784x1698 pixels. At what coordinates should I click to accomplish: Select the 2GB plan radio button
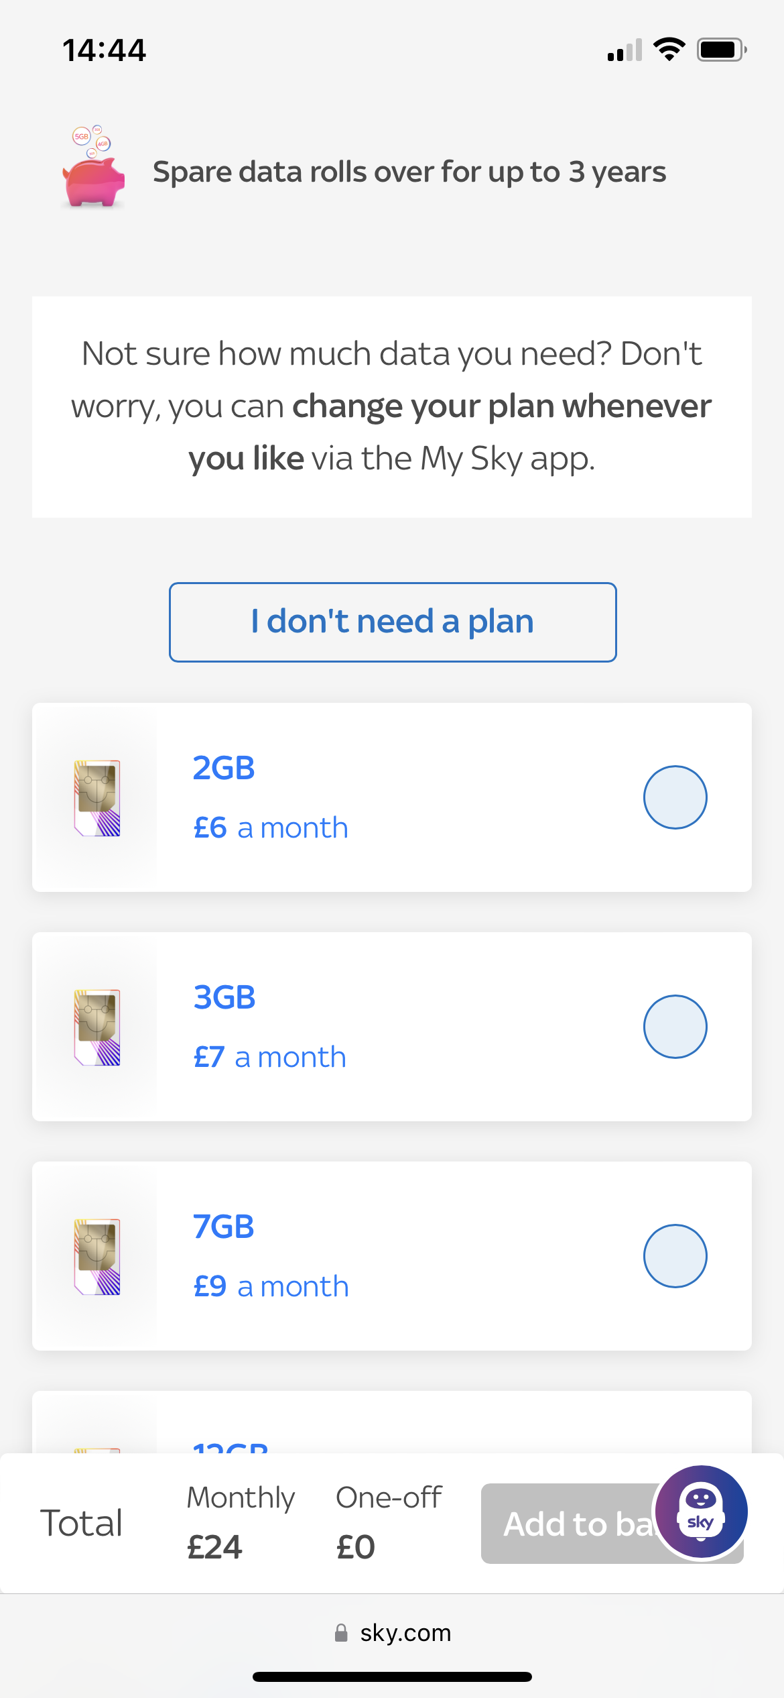pos(675,797)
